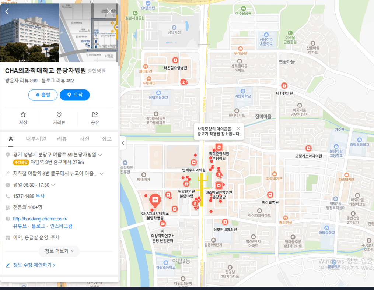Click the 성모원내과의원 map marker
This screenshot has width=374, height=290.
pos(225,222)
